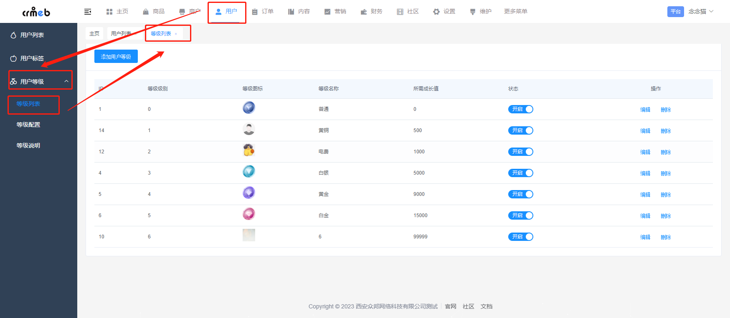Screen dimensions: 730x318
Task: Open the 更多菜单 menu
Action: [516, 12]
